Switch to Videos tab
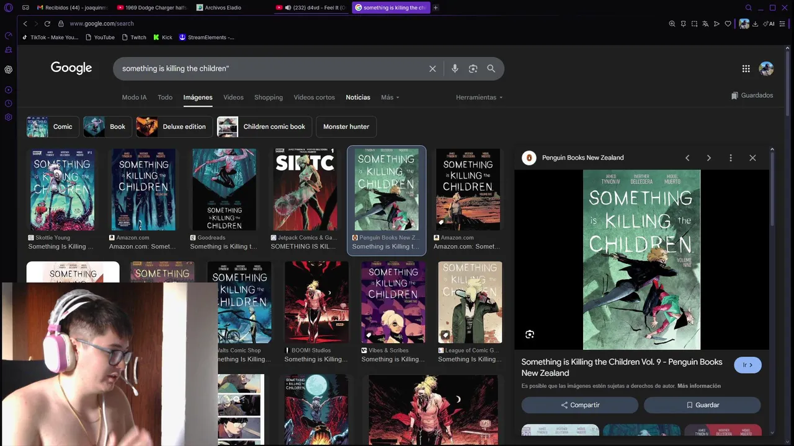The height and width of the screenshot is (446, 794). [233, 97]
